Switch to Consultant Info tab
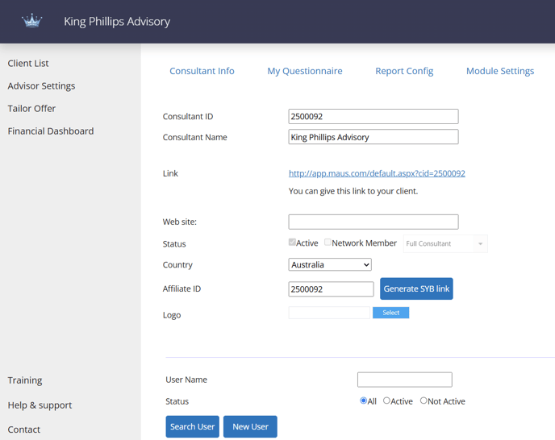Screen dimensions: 555x440 pos(202,71)
